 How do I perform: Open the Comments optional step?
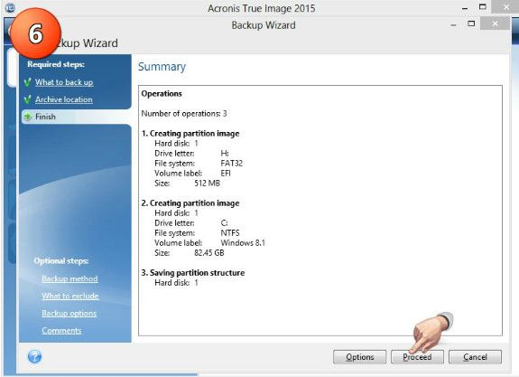[61, 330]
